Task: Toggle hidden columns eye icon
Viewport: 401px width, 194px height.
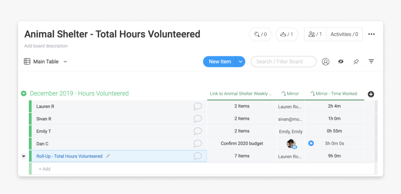Action: [341, 62]
